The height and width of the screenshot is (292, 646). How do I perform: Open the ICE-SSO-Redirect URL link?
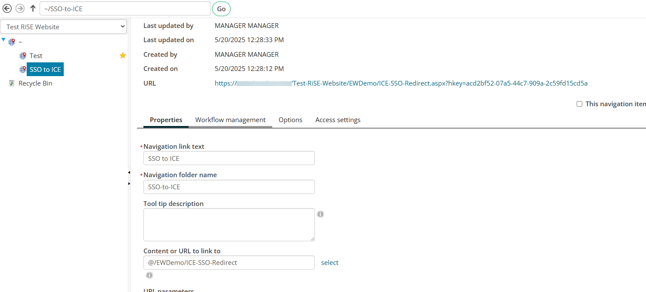401,83
